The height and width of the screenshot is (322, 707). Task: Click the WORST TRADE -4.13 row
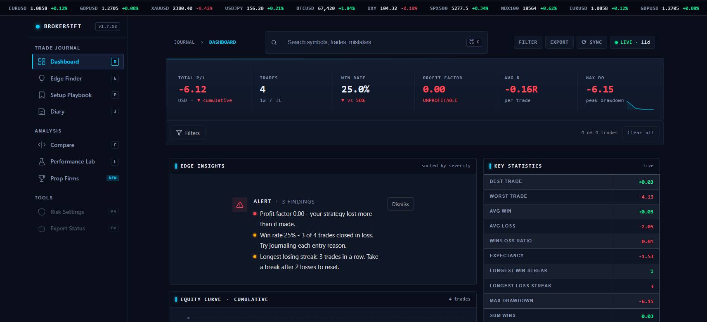tap(572, 197)
